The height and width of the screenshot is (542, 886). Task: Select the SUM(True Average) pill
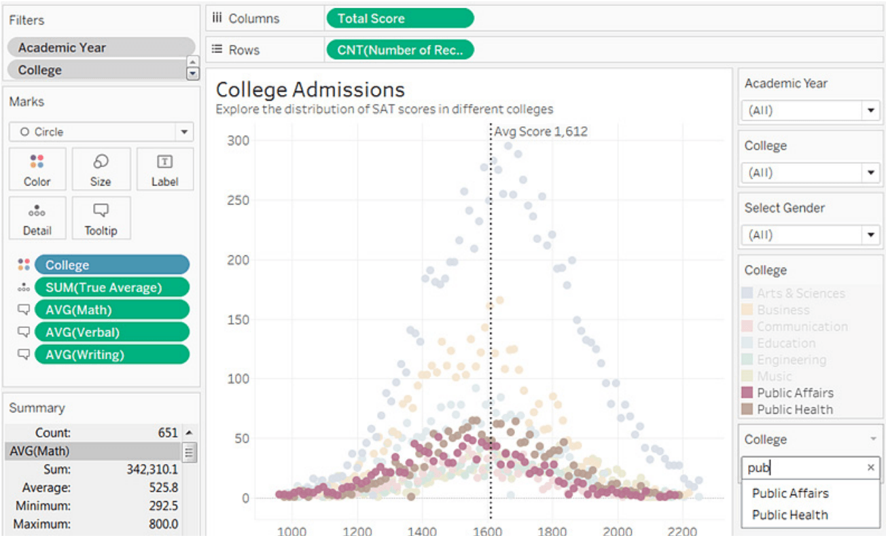(112, 287)
